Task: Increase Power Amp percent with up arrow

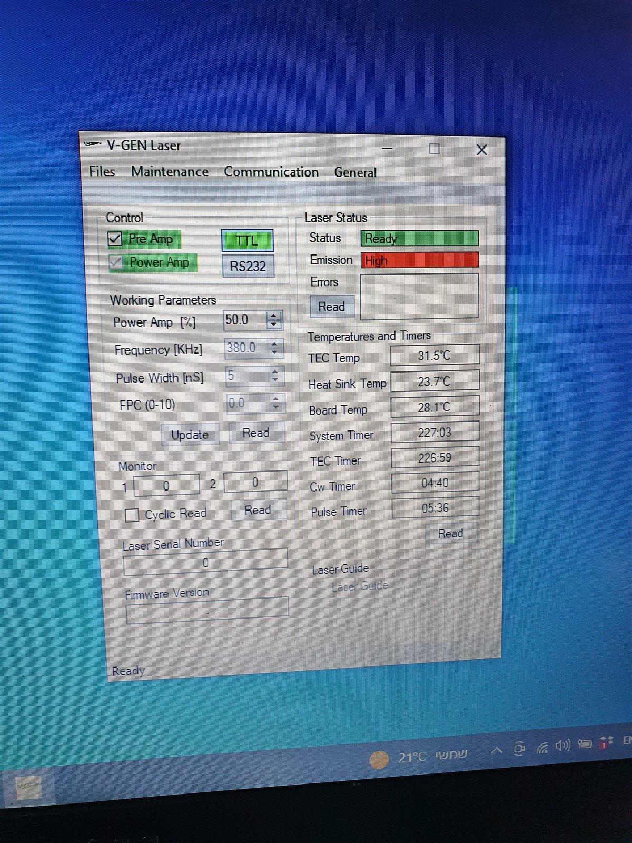Action: (x=274, y=316)
